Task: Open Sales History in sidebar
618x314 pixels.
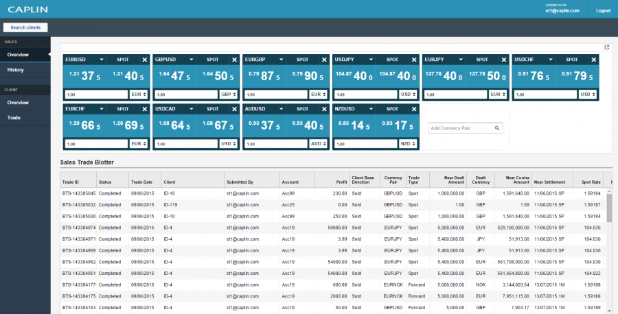Action: (x=25, y=70)
